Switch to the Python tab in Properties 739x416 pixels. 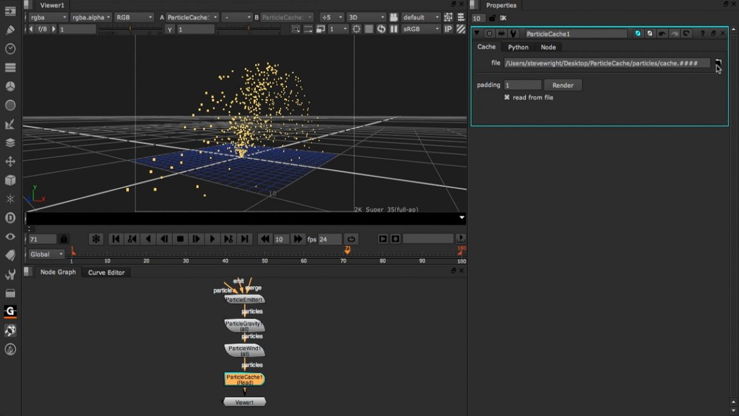coord(518,47)
